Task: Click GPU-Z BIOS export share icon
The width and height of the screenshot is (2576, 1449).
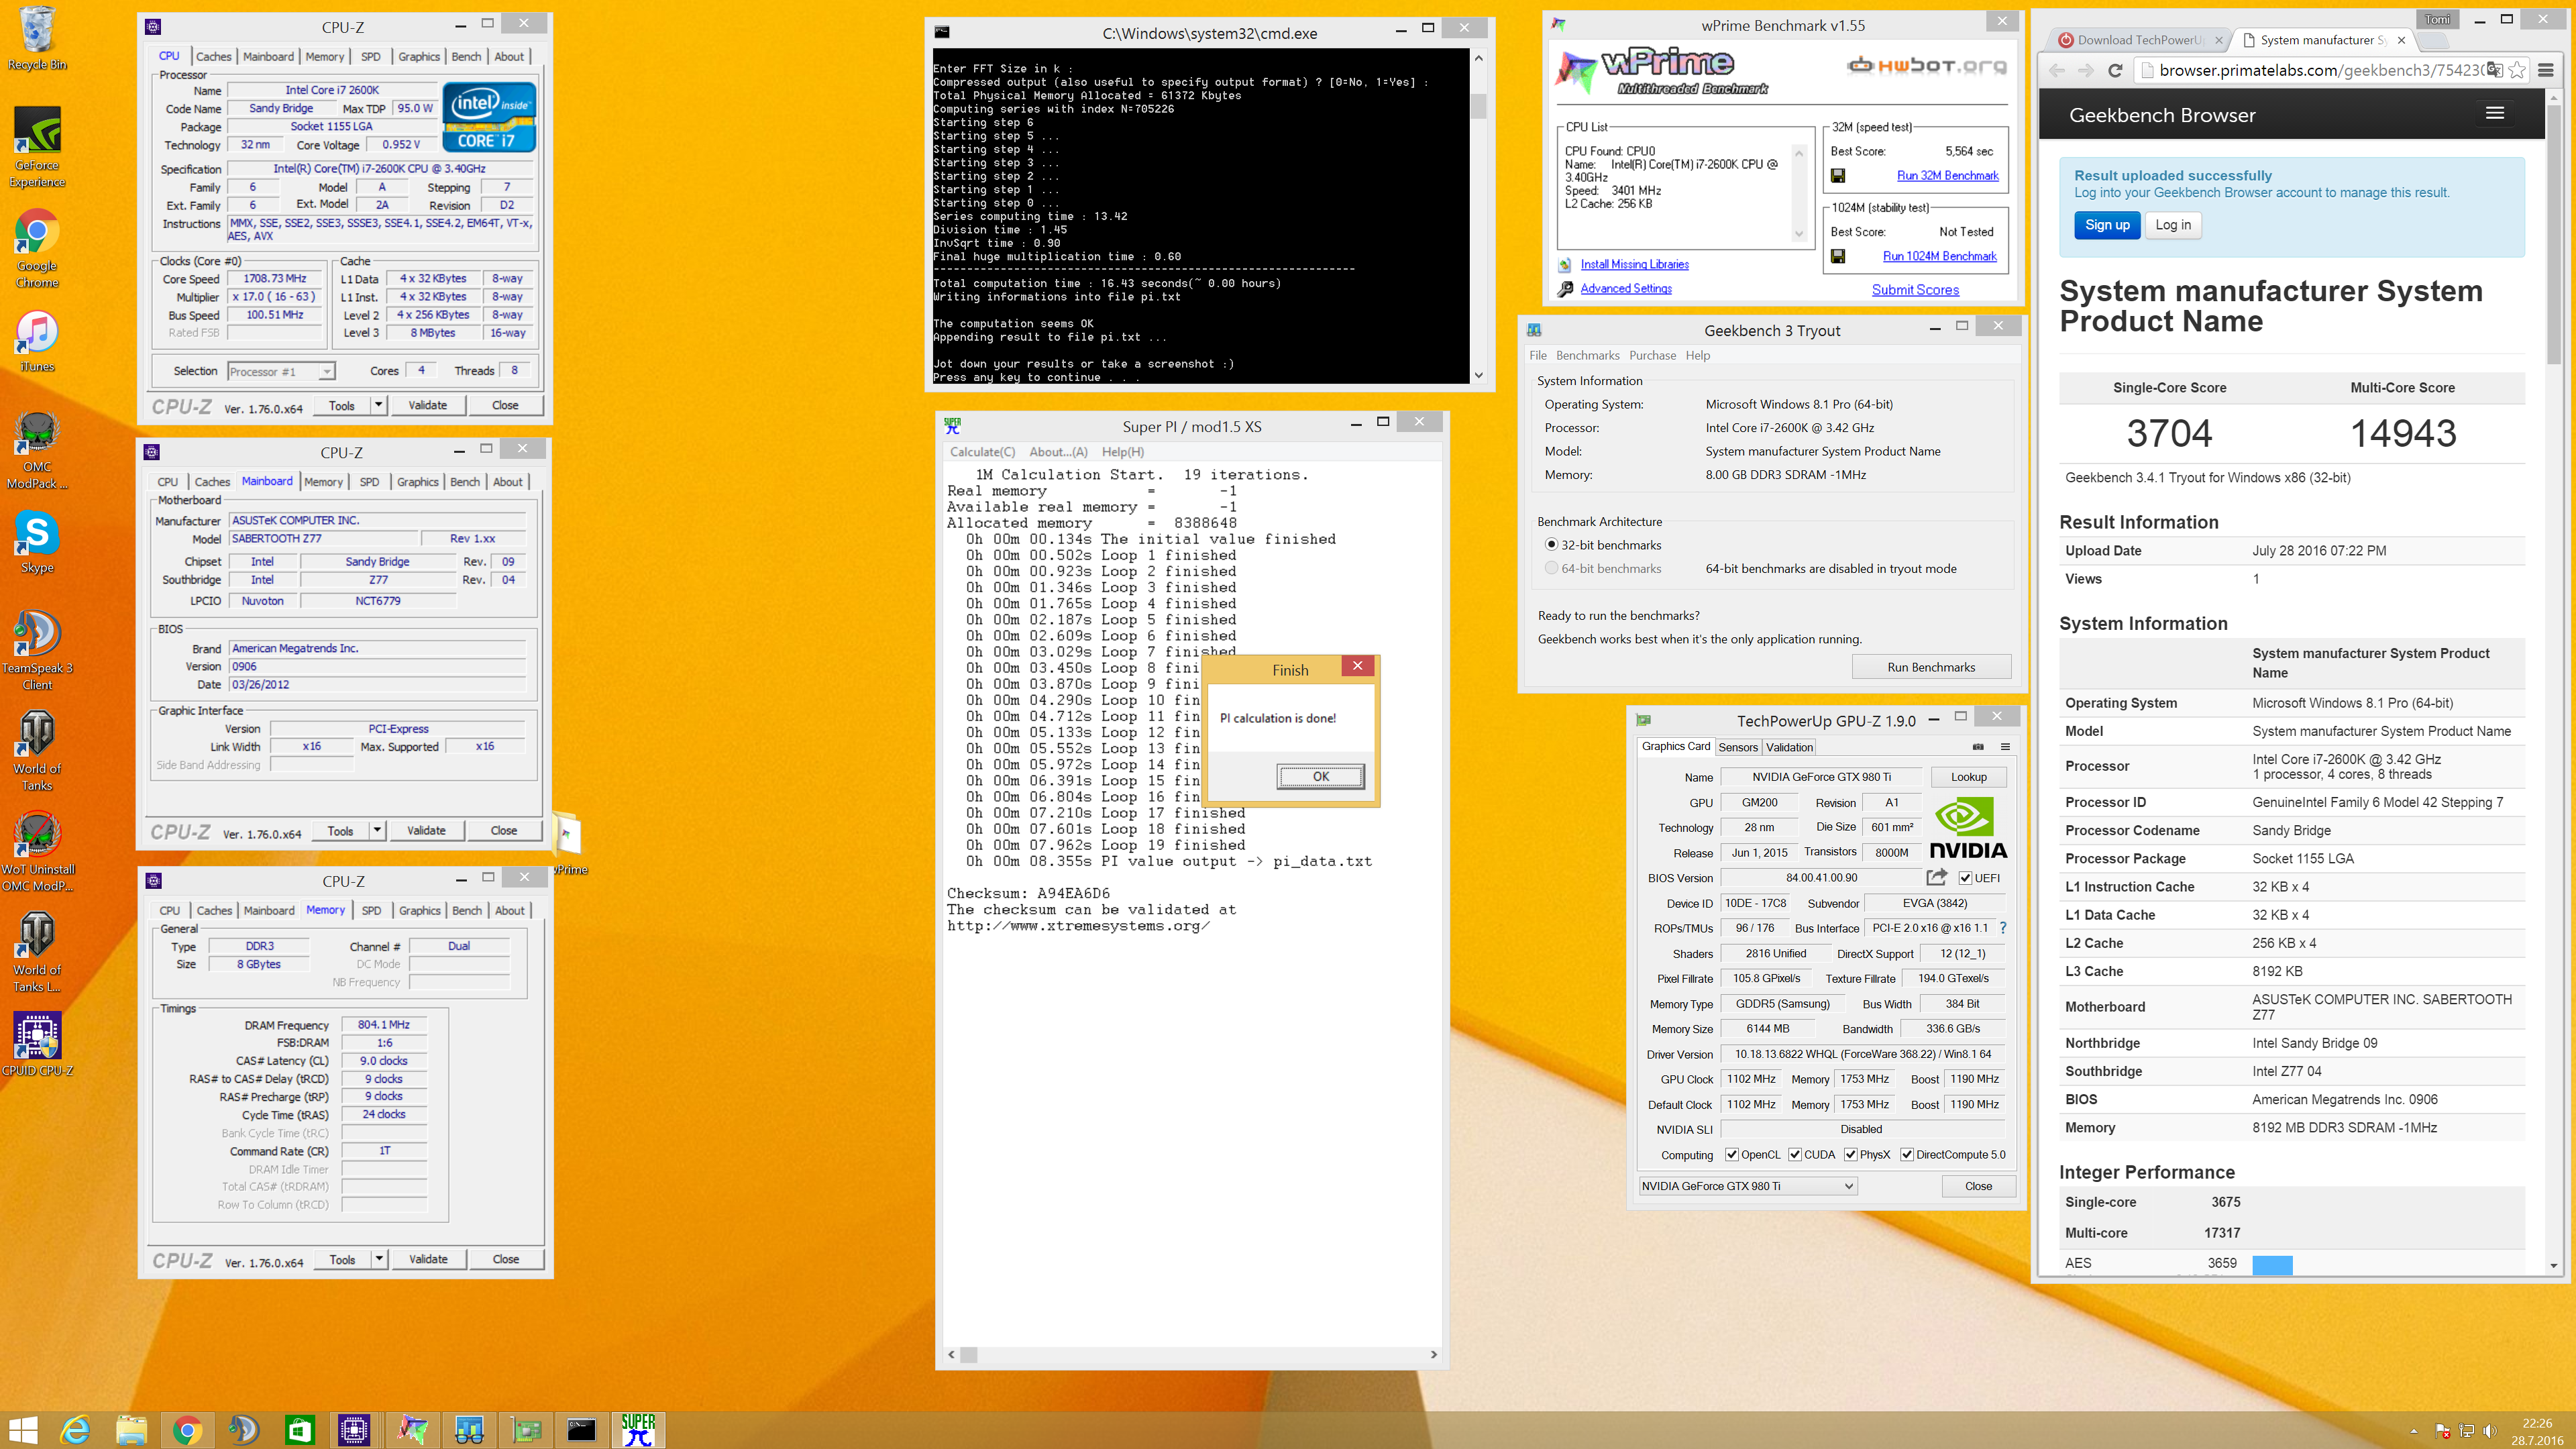Action: [x=1936, y=877]
